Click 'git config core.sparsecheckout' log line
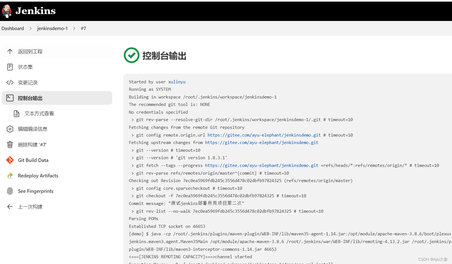The image size is (452, 264). (187, 188)
